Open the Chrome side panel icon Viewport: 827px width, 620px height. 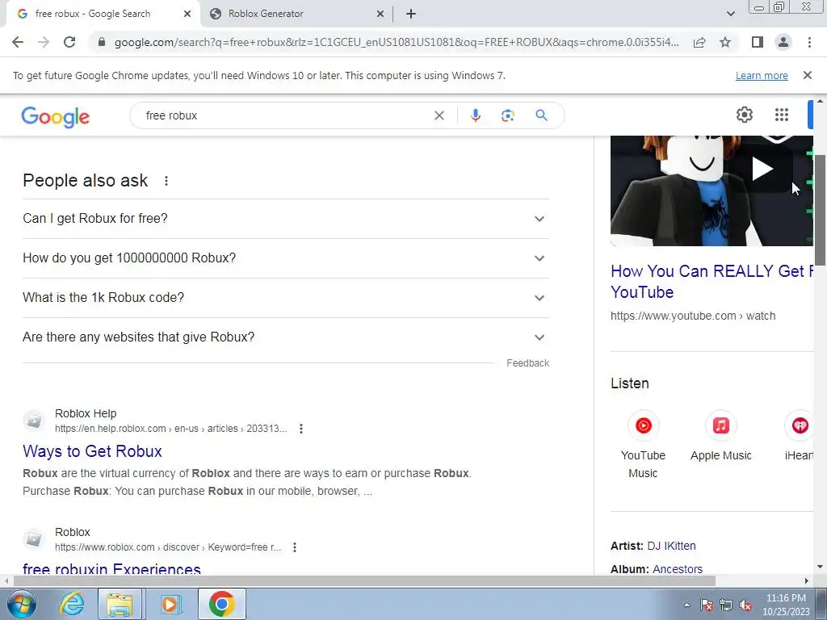click(x=758, y=42)
